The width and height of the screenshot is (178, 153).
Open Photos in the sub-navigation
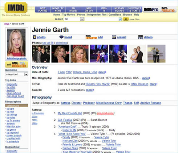click(81, 15)
